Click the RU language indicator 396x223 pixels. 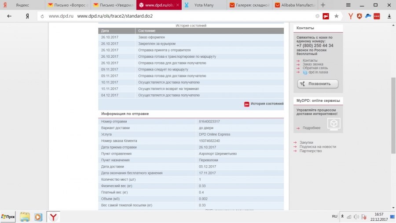(x=334, y=216)
